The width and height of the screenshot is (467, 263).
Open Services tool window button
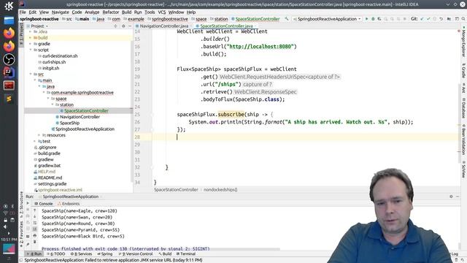coord(81,254)
